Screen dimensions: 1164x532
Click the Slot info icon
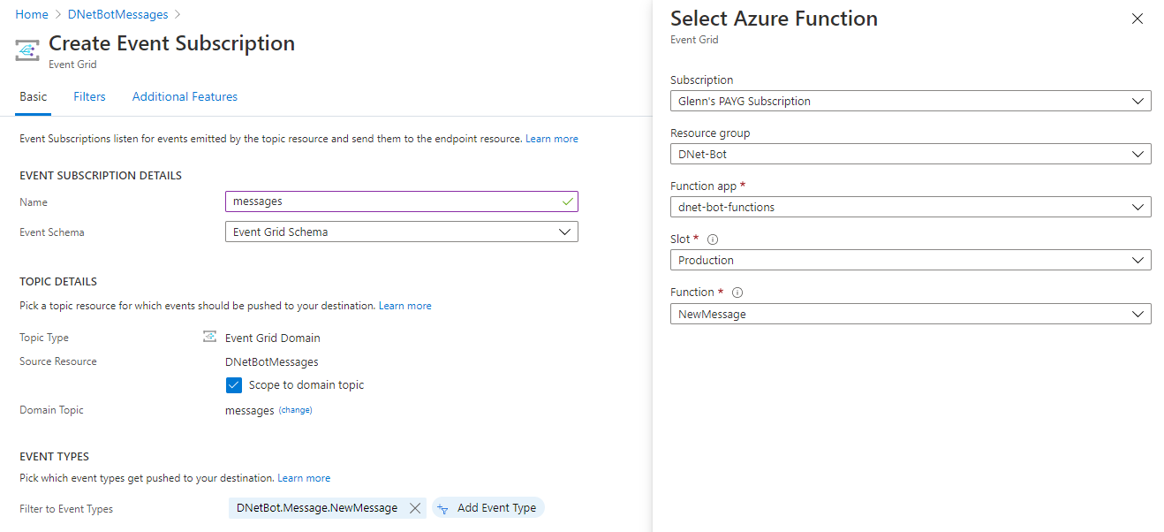[713, 239]
